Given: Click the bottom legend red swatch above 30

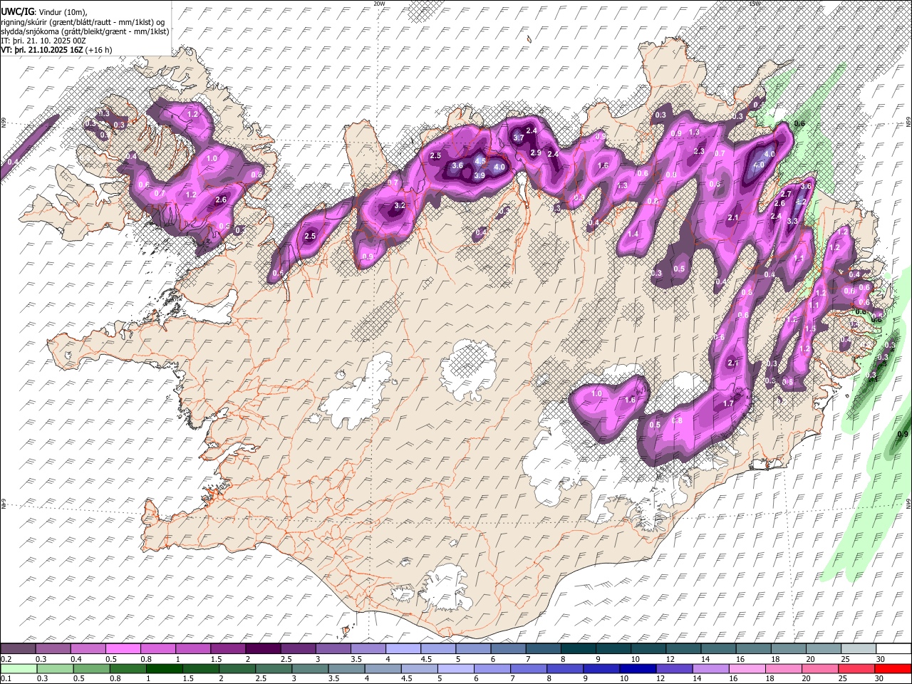Looking at the screenshot, I should click(x=893, y=668).
